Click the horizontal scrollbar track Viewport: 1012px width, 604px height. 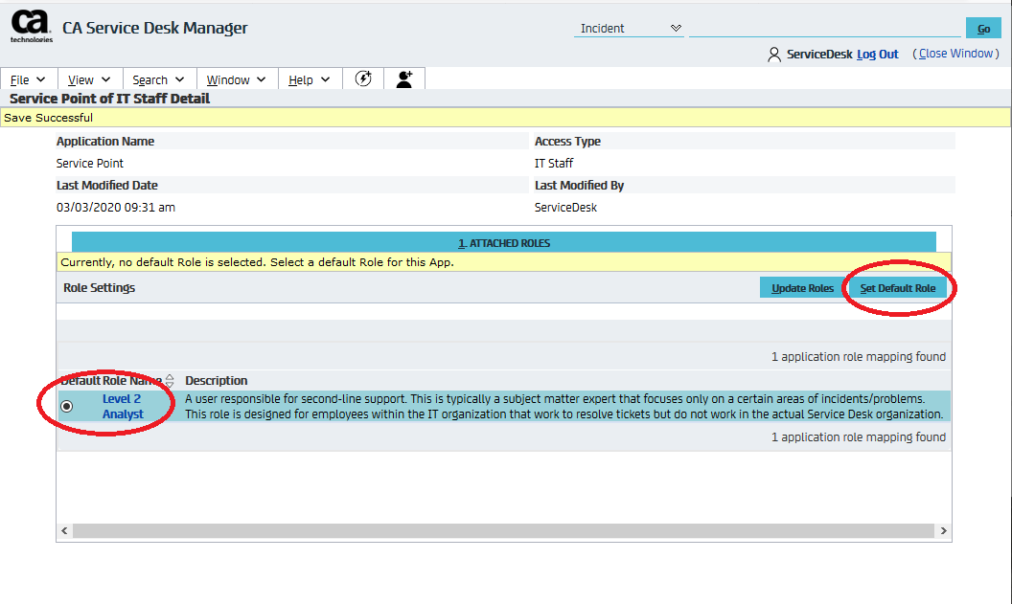(x=503, y=530)
